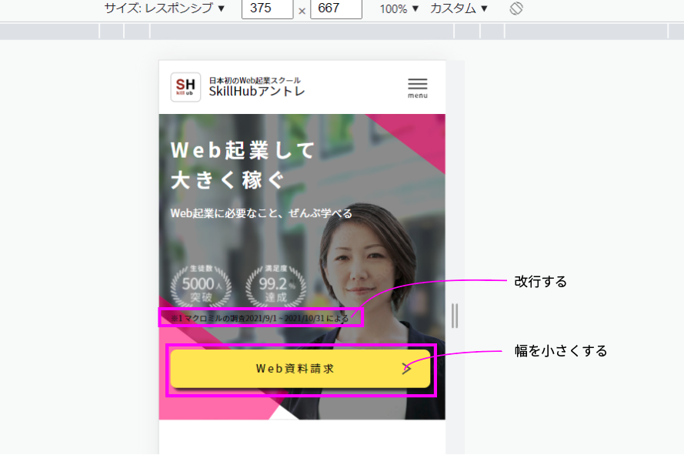684x455 pixels.
Task: Click the SkillHubアントレ site title
Action: pos(256,91)
